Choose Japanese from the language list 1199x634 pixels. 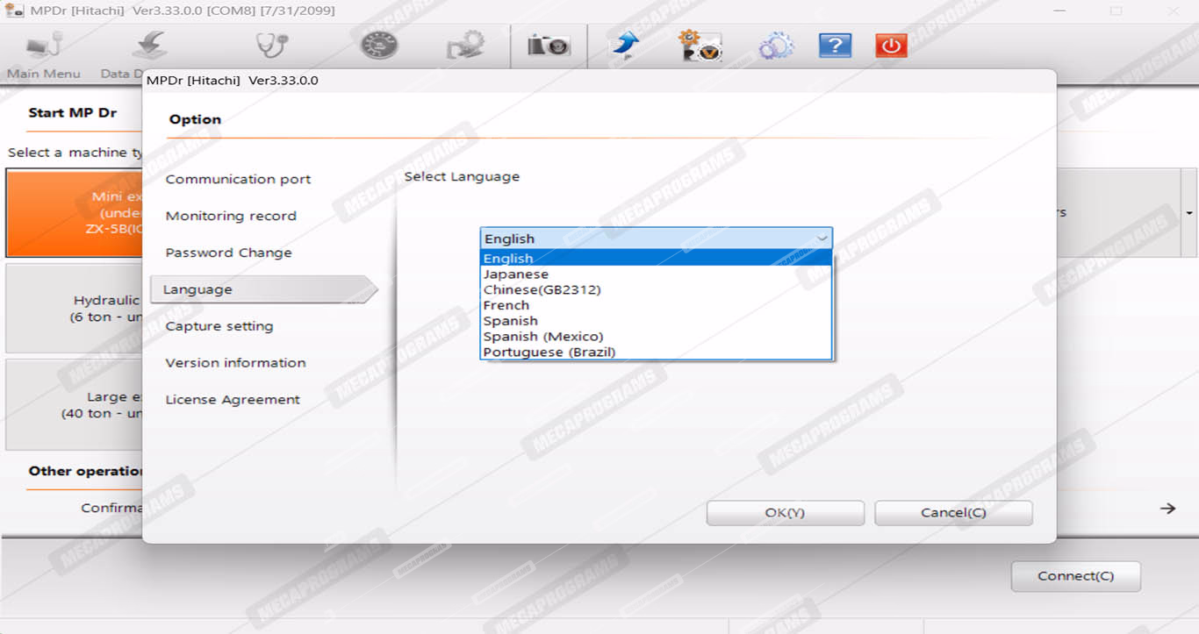tap(515, 274)
